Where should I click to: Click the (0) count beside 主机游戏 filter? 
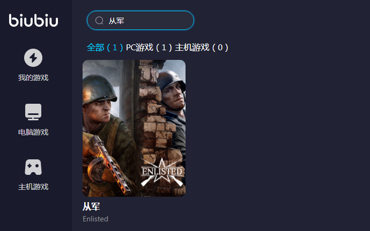pyautogui.click(x=220, y=48)
